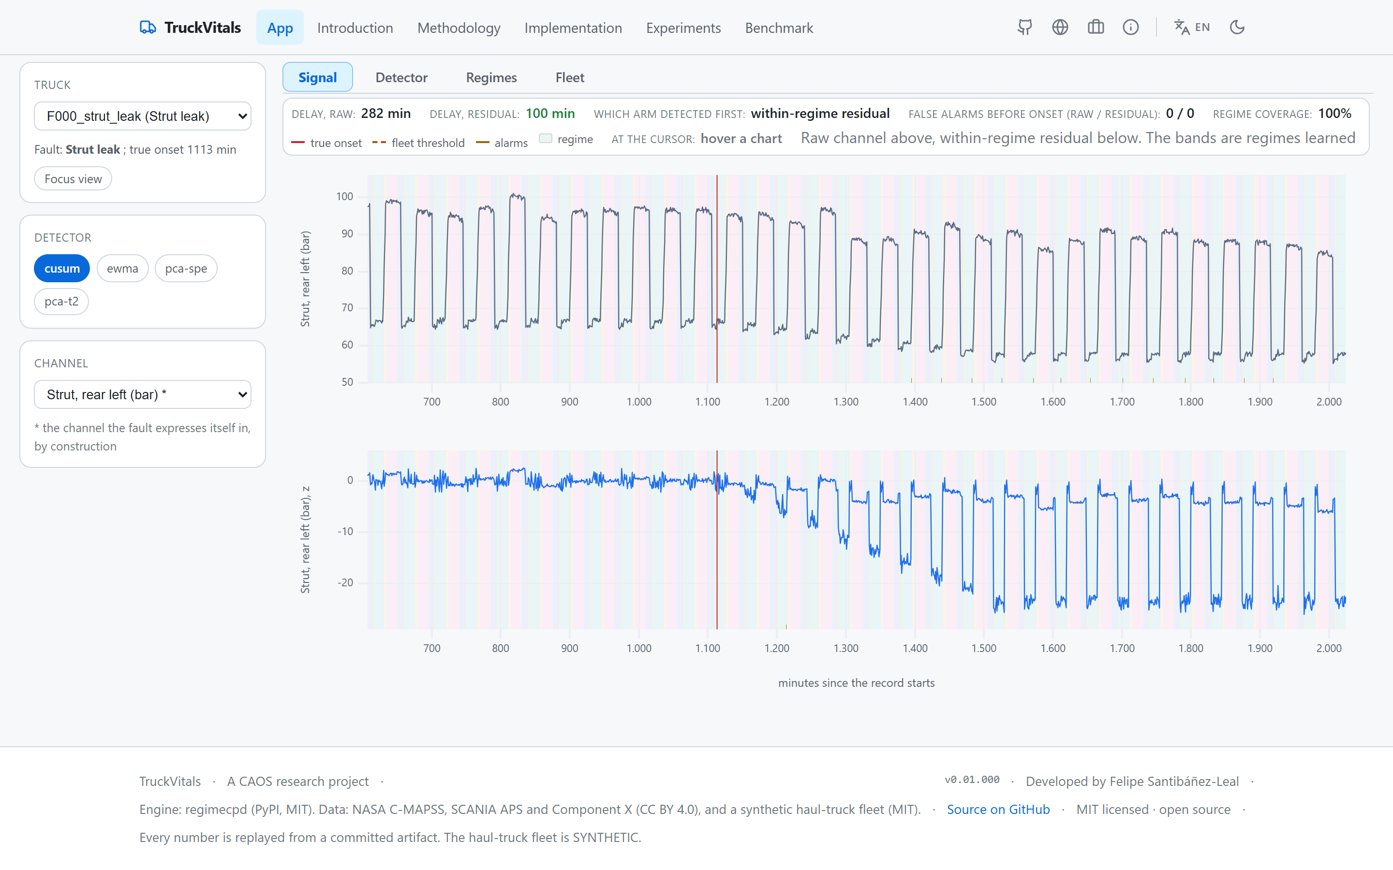Click the globe website icon

click(x=1060, y=27)
